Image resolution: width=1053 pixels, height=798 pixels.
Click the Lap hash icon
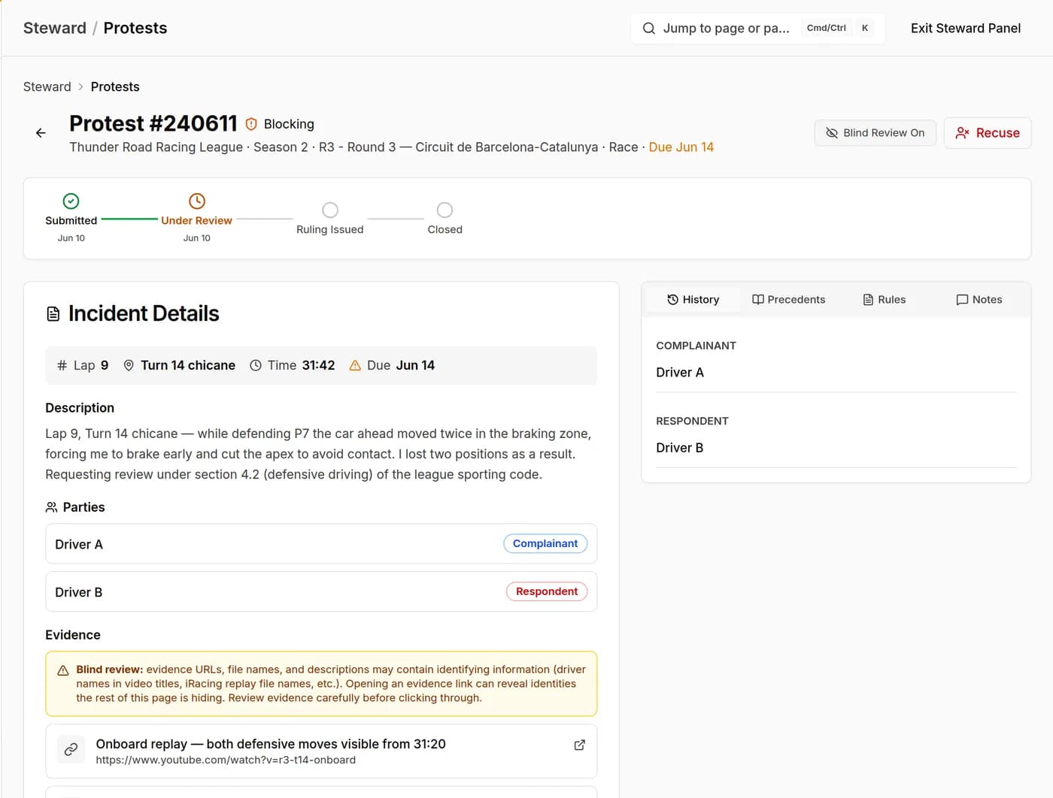pyautogui.click(x=62, y=365)
